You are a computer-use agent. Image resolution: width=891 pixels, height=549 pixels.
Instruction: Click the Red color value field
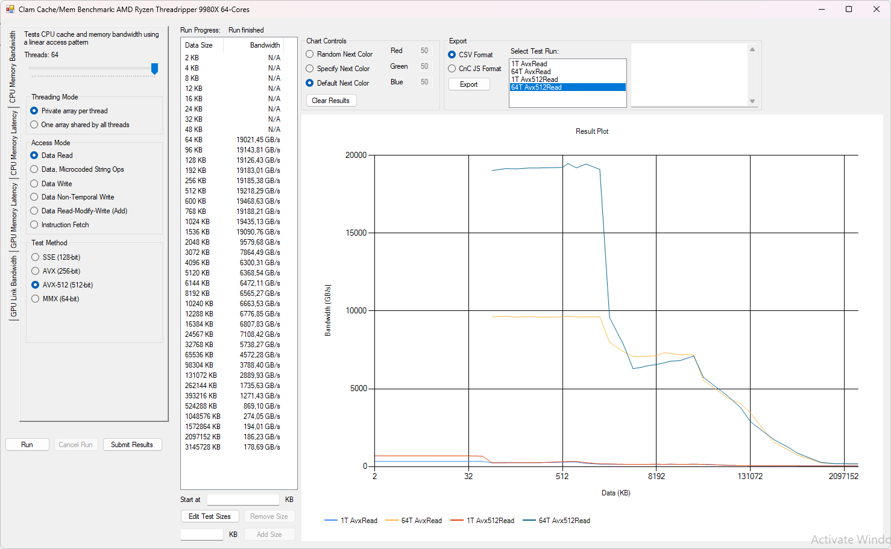(426, 51)
